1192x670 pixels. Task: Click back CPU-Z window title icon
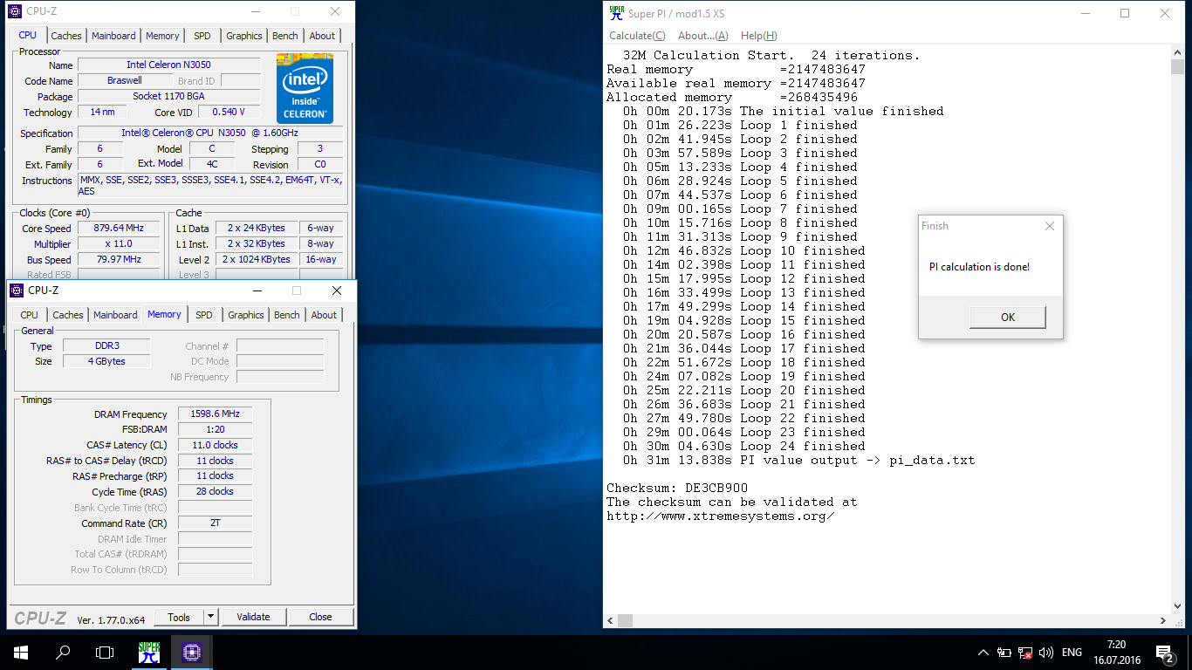pyautogui.click(x=16, y=11)
